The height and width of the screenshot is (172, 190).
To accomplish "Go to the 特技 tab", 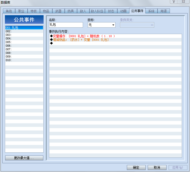I will tap(34, 11).
